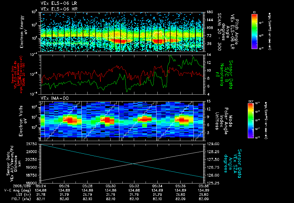Click the DEF color bar for the IMA panel

251,121
